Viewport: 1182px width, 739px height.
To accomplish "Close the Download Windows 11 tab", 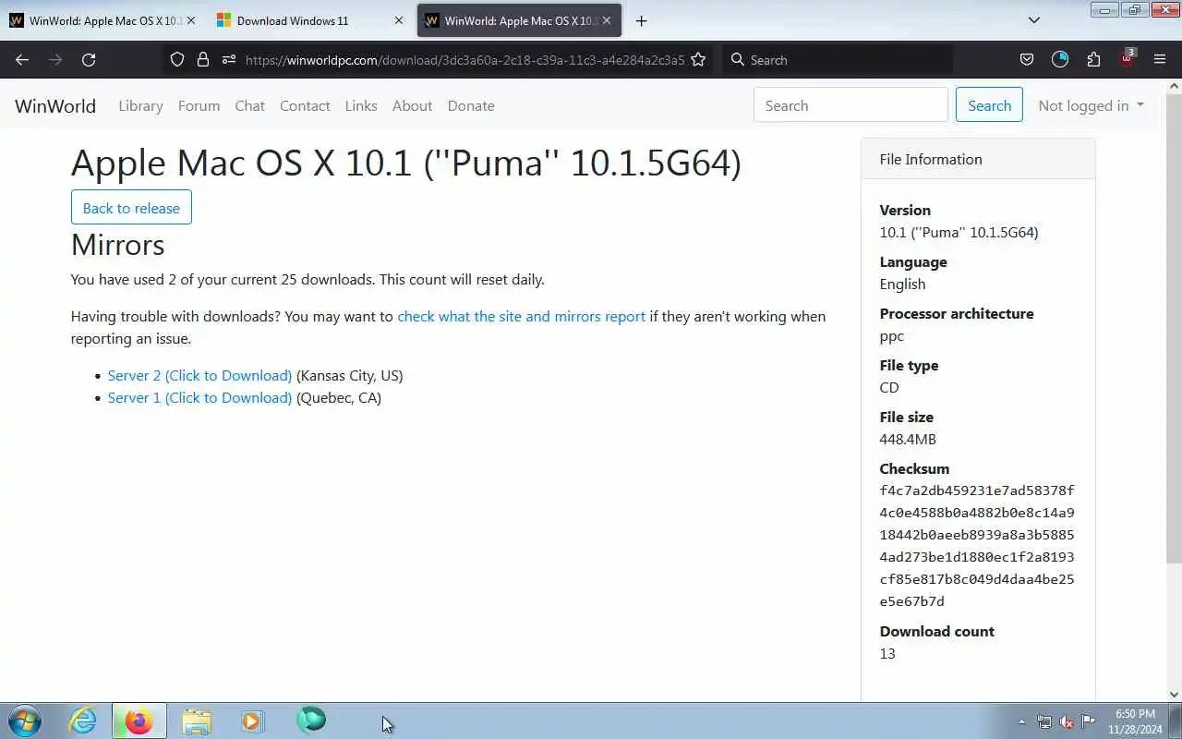I will pyautogui.click(x=399, y=20).
